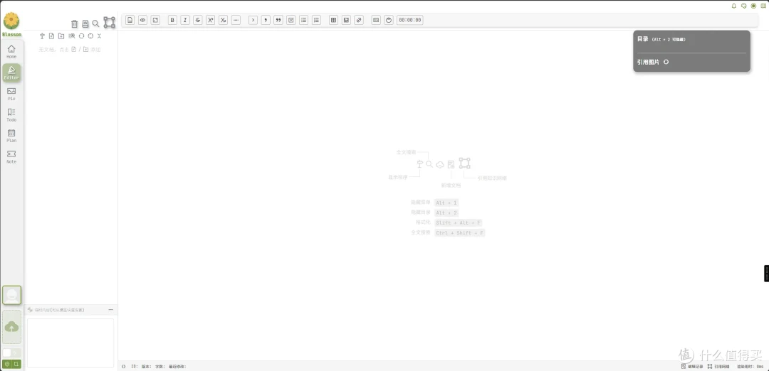Apply bold formatting
769x371 pixels.
tap(172, 20)
